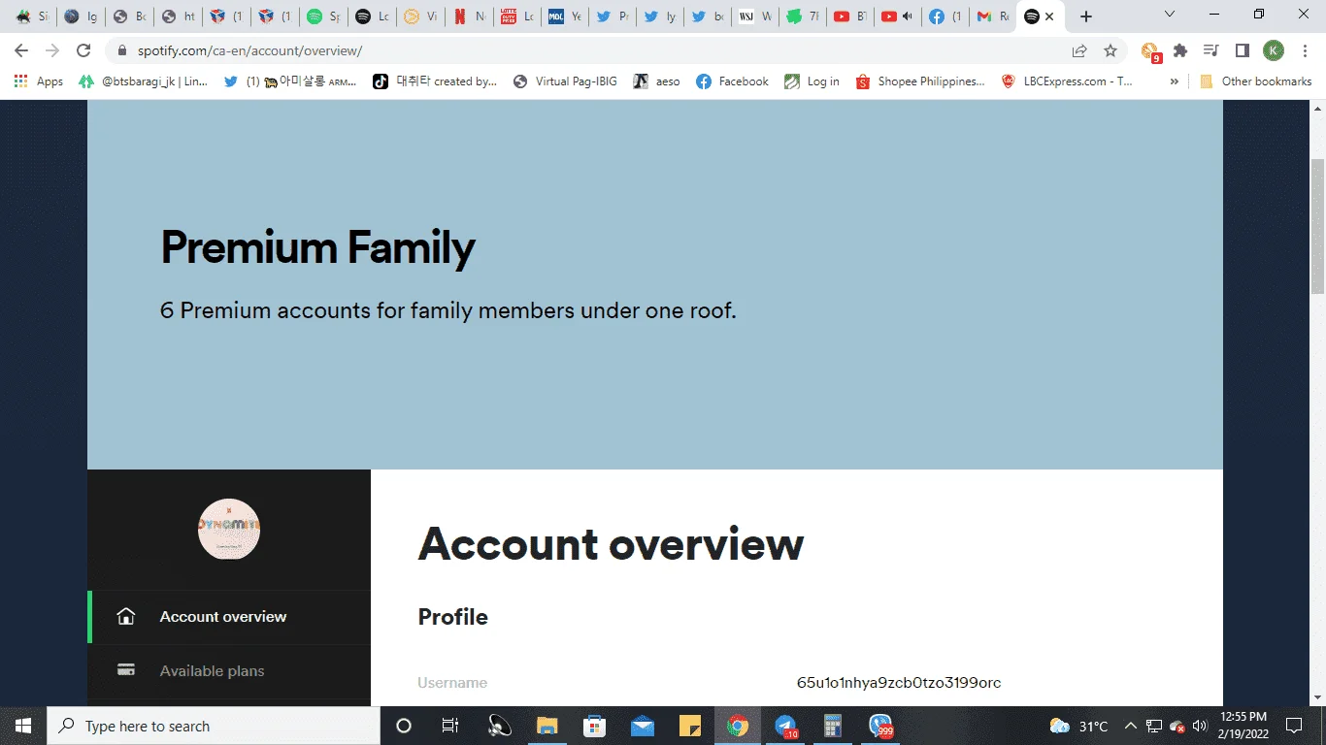This screenshot has width=1326, height=745.
Task: Open the @btsbaragi_jk Linktree bookmark
Action: click(x=144, y=81)
